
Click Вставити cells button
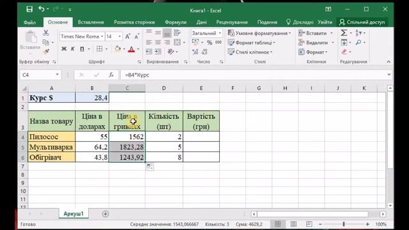click(x=313, y=33)
